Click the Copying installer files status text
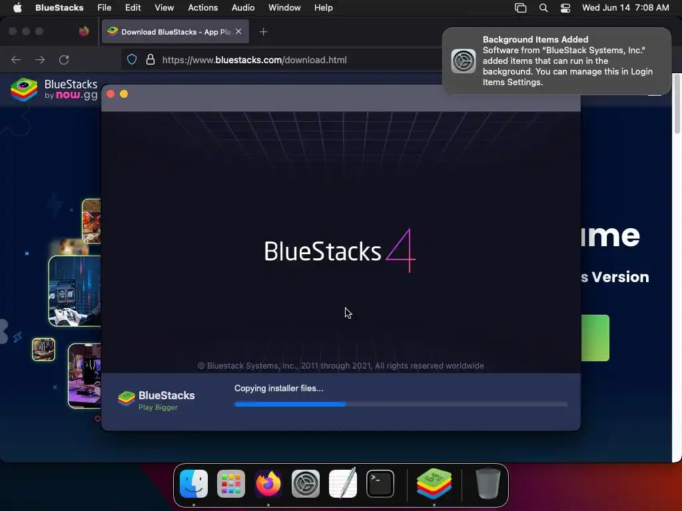This screenshot has height=511, width=682. tap(279, 389)
